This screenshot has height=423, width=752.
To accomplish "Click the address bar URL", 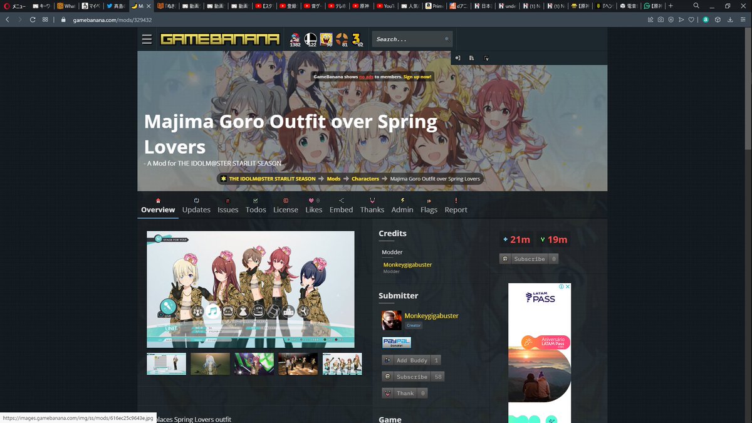I will click(x=112, y=19).
